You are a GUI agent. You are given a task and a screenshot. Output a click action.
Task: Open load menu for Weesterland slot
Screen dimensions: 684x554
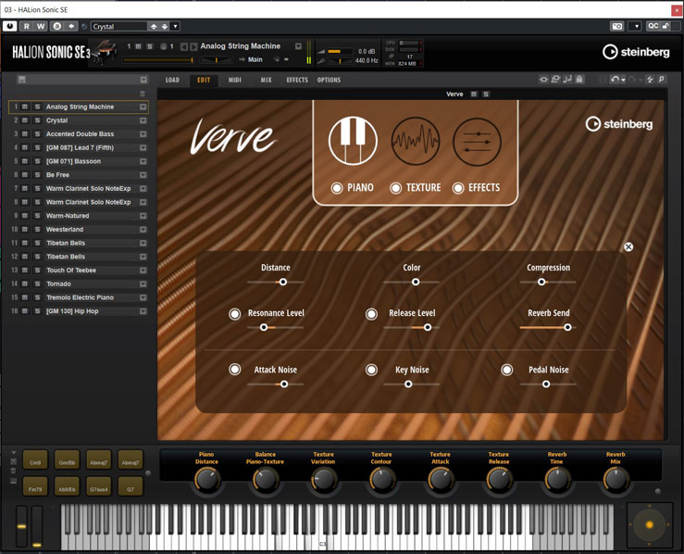143,230
